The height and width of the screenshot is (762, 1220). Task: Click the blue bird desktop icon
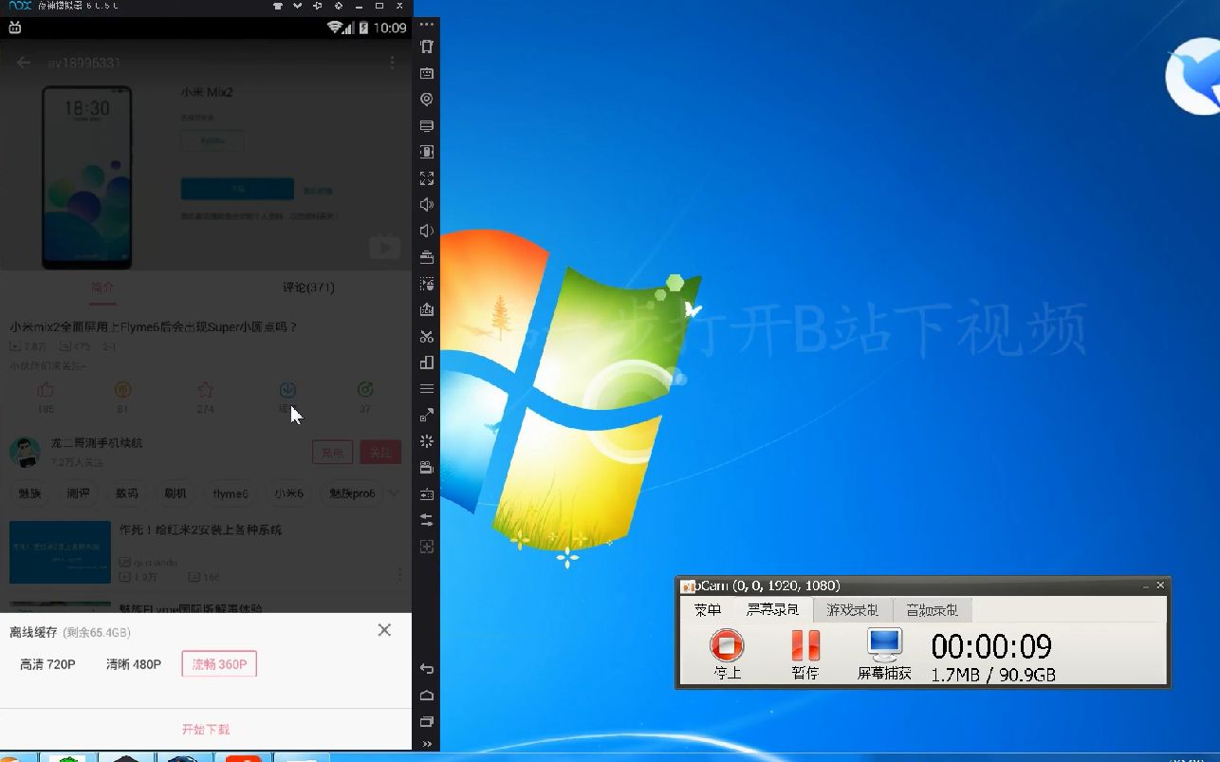[x=1193, y=78]
